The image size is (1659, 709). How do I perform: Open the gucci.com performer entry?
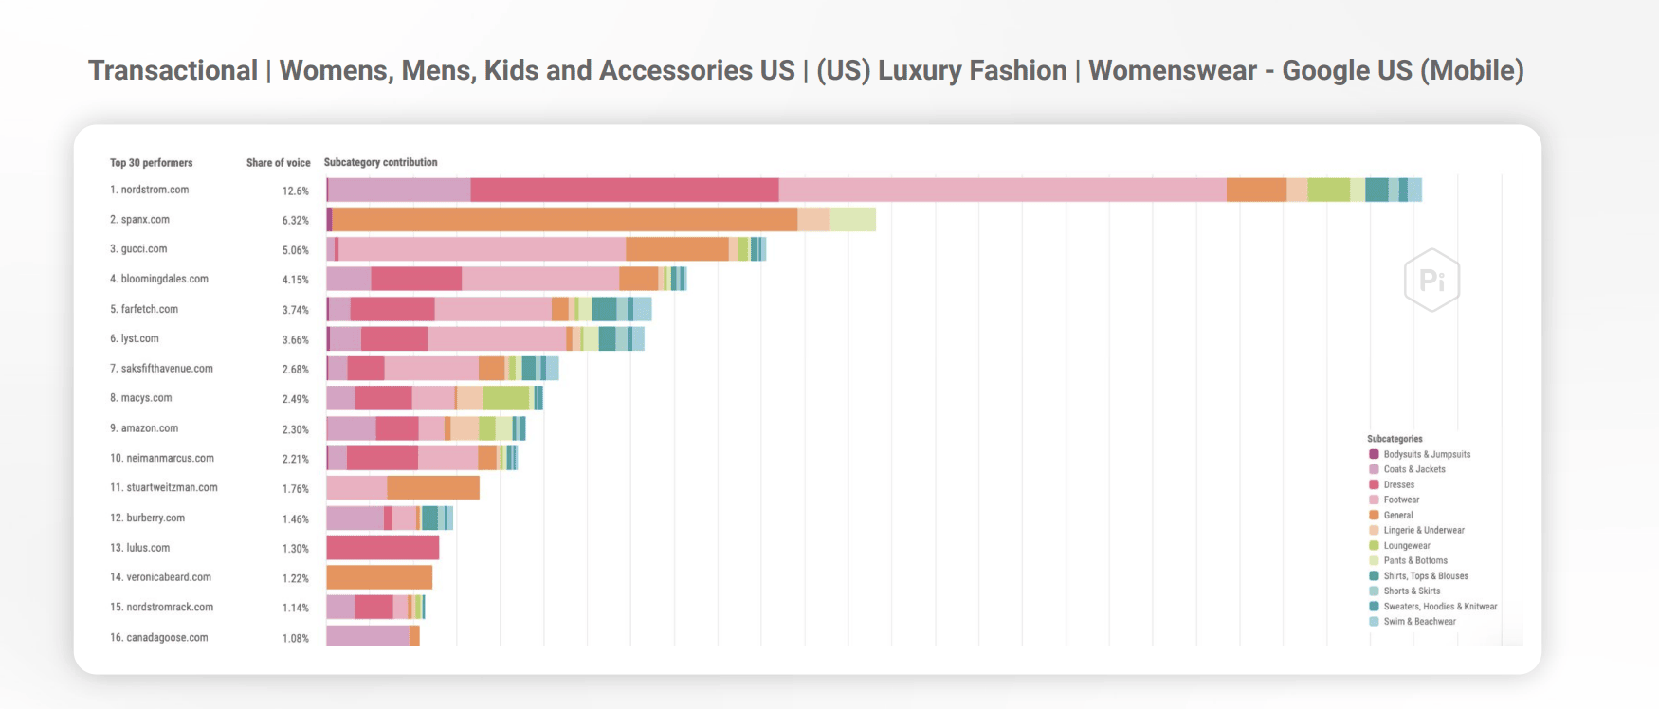(144, 249)
